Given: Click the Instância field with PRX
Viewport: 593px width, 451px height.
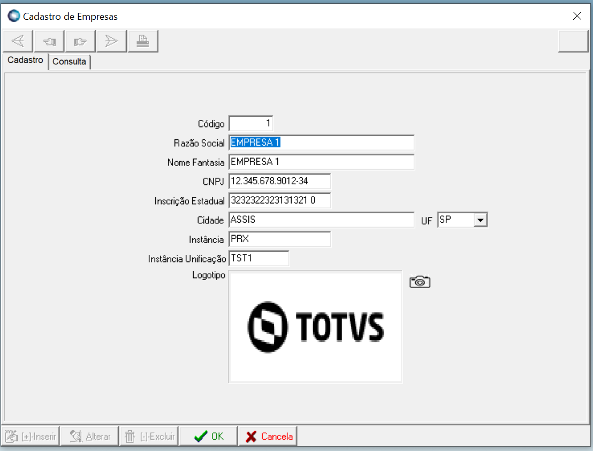Looking at the screenshot, I should click(x=279, y=239).
